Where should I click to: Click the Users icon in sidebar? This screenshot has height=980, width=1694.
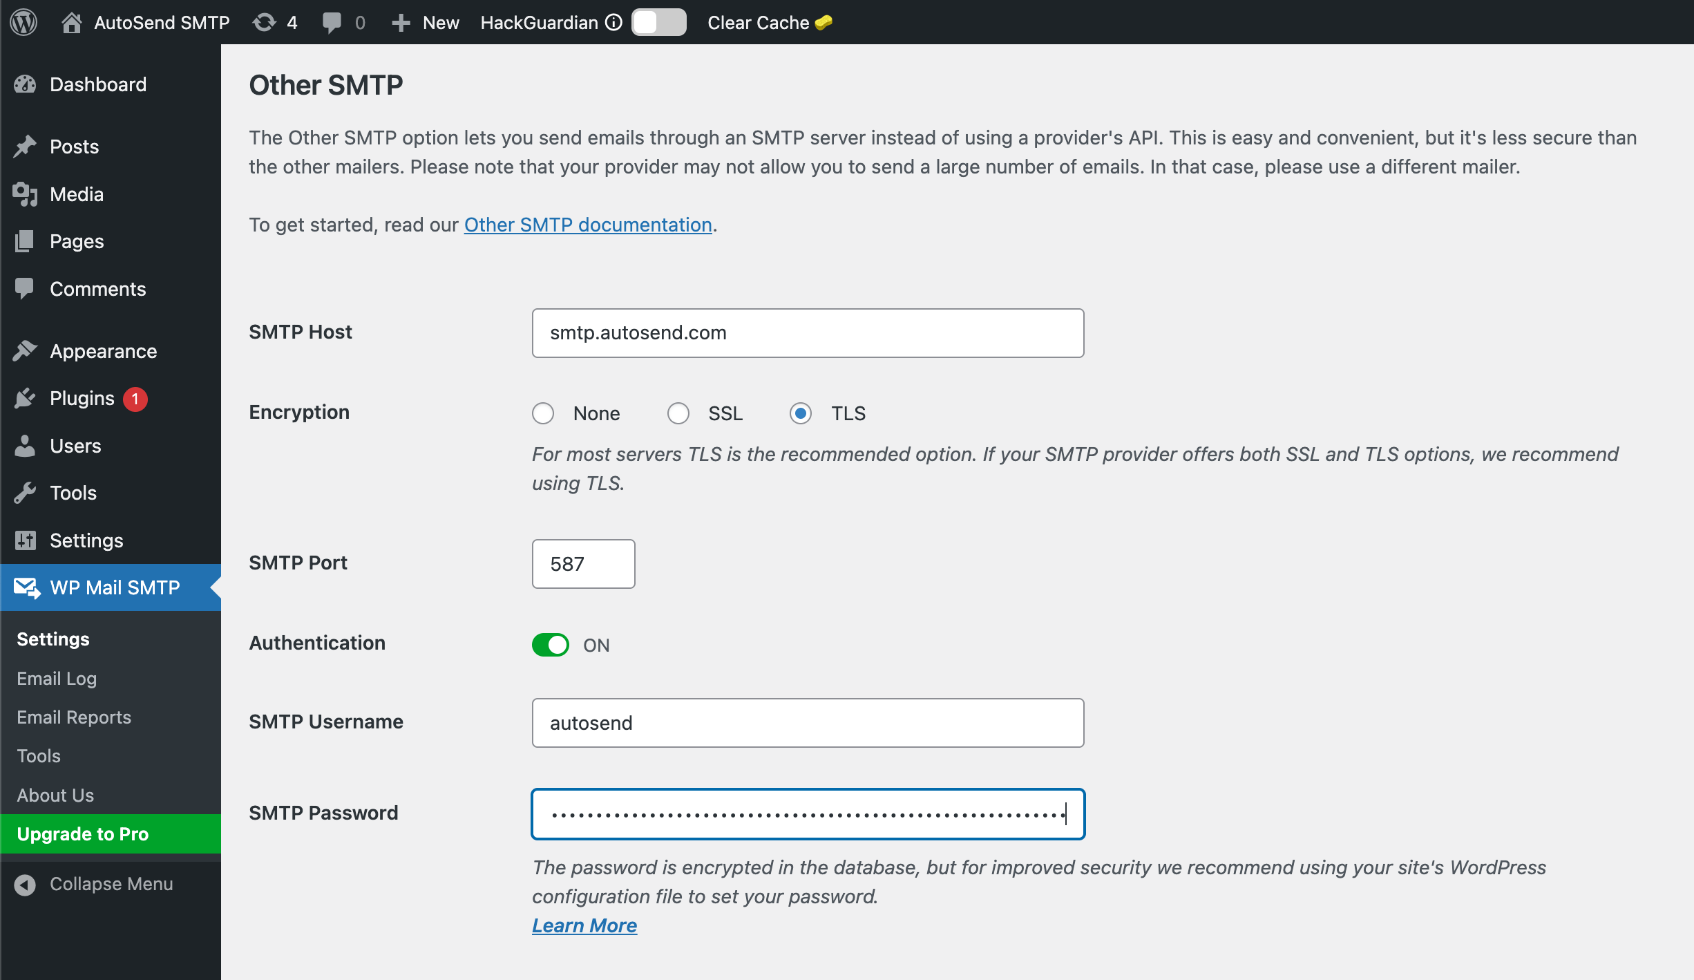26,446
